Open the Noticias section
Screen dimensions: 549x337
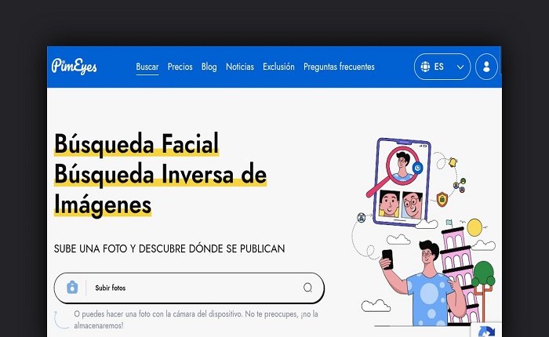(x=240, y=67)
